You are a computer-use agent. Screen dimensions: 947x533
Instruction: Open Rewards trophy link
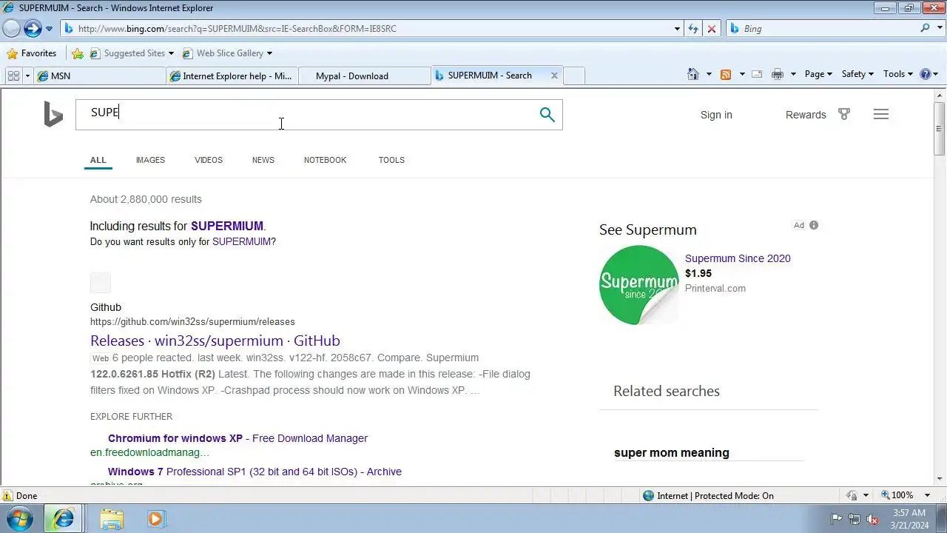[x=818, y=115]
